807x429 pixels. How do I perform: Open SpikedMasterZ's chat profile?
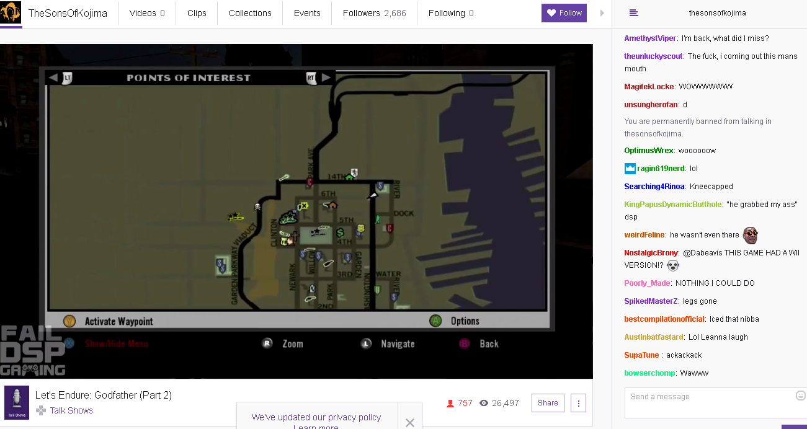651,301
